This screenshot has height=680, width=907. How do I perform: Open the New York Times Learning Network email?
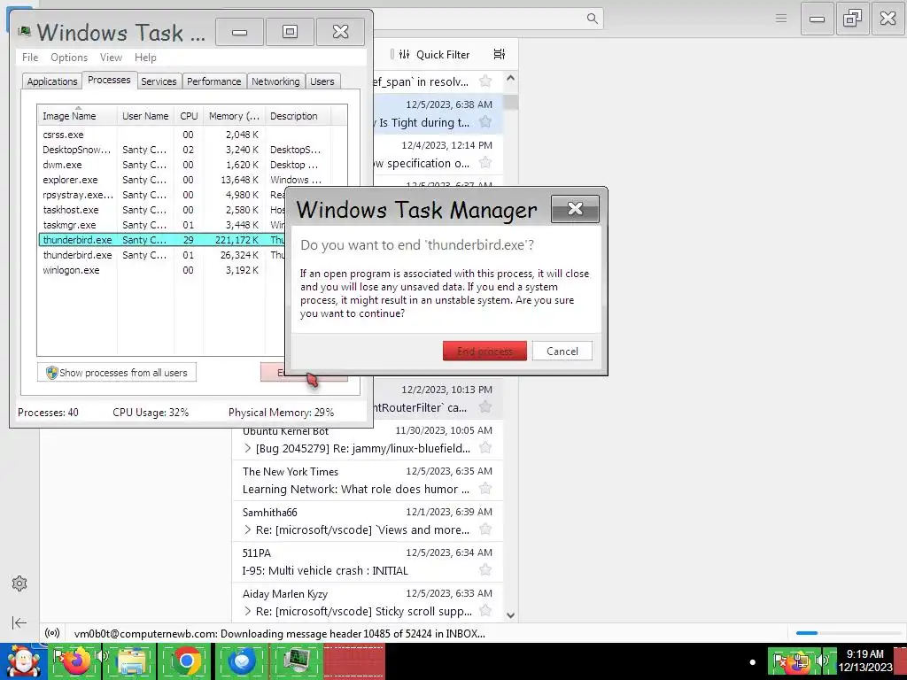coord(368,481)
